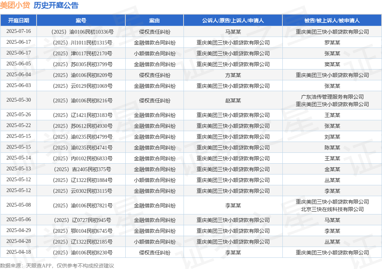
Task: Click the date 2025-04-18
Action: tap(19, 252)
